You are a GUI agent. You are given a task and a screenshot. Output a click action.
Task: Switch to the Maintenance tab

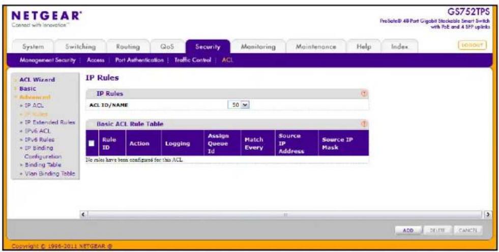click(x=316, y=47)
